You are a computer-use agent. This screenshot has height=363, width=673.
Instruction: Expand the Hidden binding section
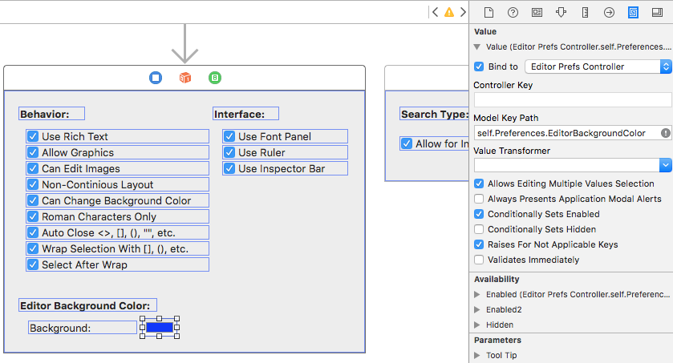[476, 325]
